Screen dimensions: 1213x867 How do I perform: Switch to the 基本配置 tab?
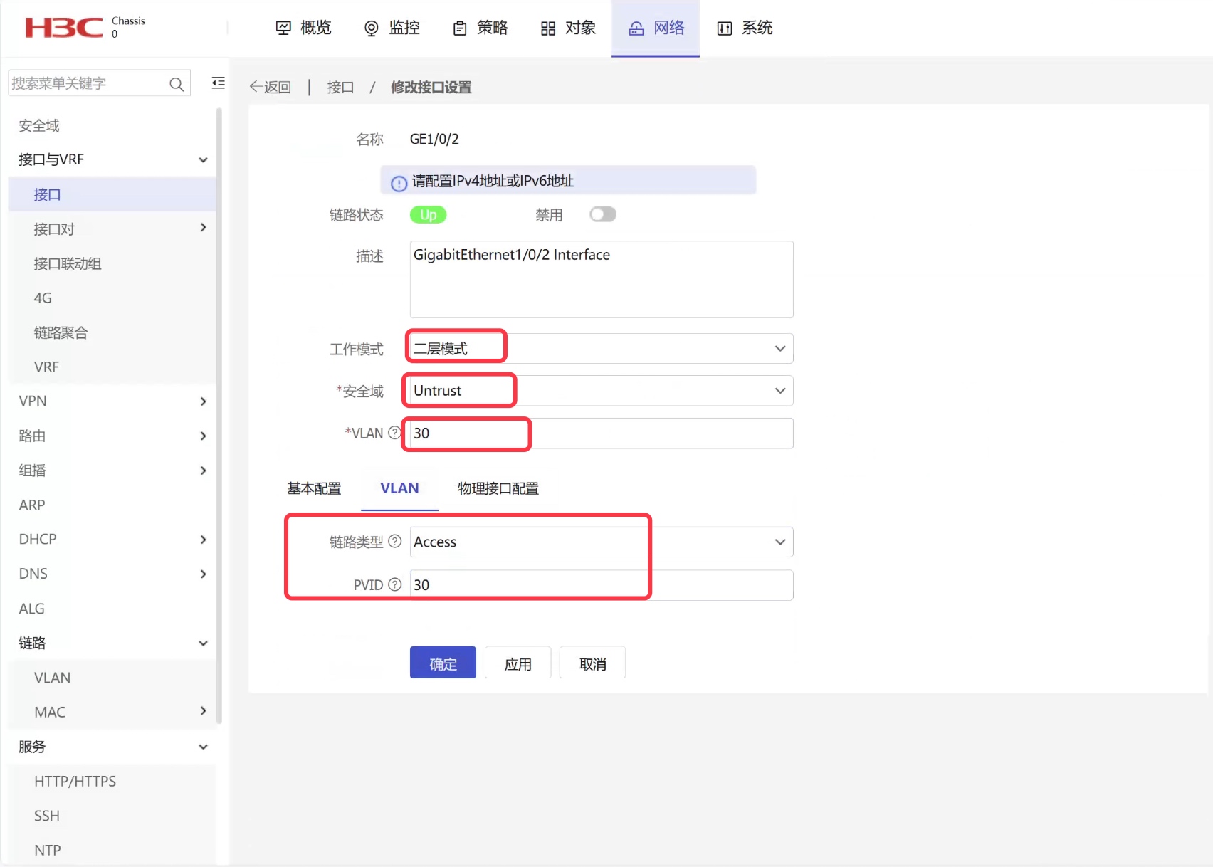click(x=314, y=488)
